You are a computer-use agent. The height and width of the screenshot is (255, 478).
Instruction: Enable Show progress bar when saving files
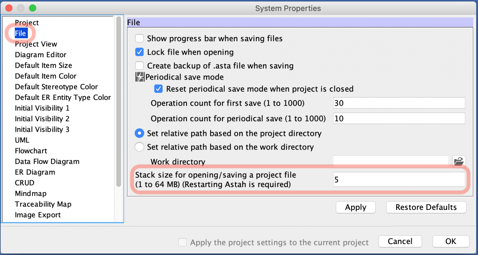click(x=139, y=38)
